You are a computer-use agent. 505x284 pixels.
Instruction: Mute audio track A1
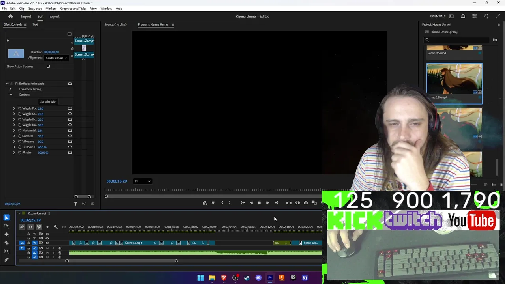(x=47, y=248)
